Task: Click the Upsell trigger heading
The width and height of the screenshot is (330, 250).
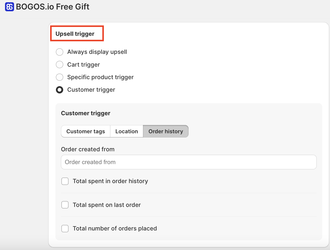Action: [75, 34]
